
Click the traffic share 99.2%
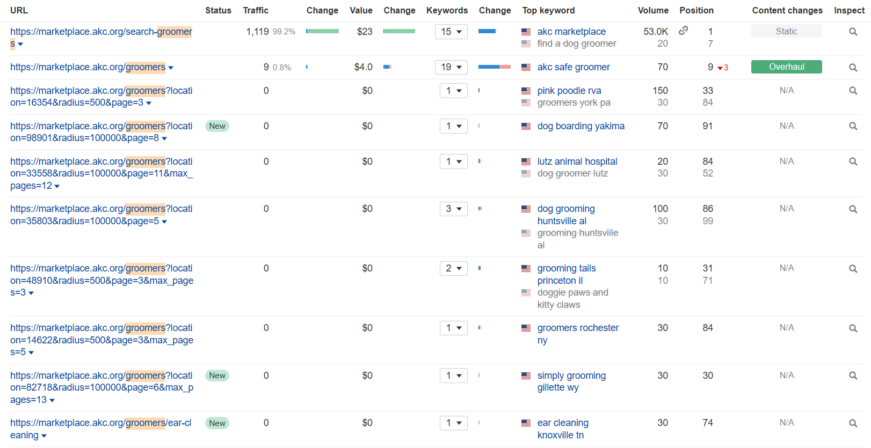point(284,32)
